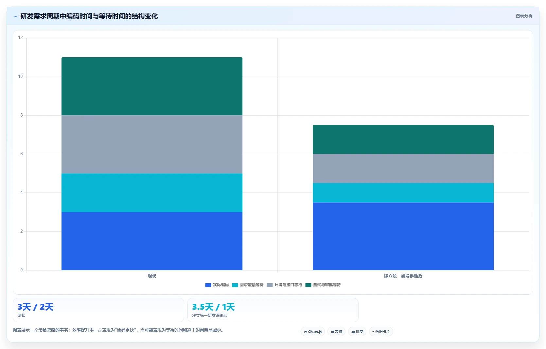The image size is (546, 349).
Task: Click the small icon before the chart title
Action: tap(15, 16)
